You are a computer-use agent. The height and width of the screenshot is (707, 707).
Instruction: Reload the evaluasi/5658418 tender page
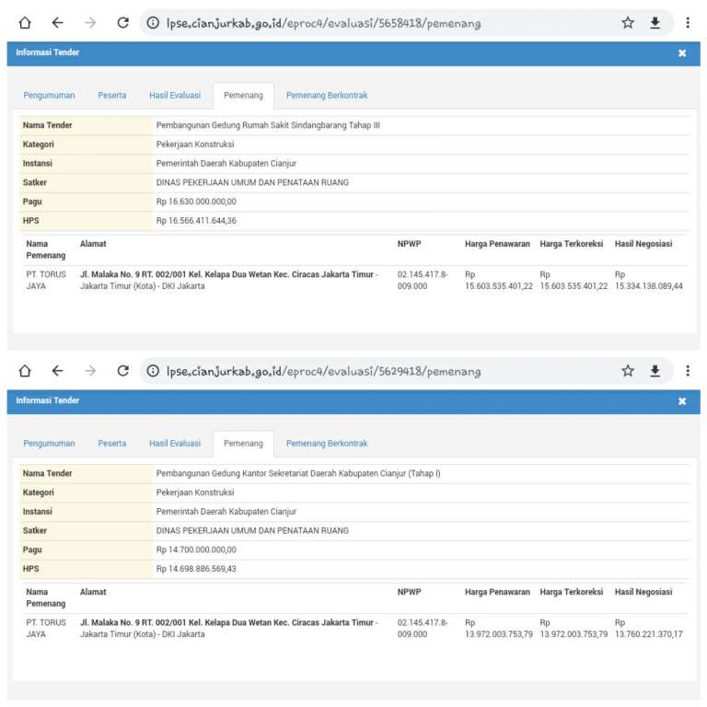click(x=122, y=23)
